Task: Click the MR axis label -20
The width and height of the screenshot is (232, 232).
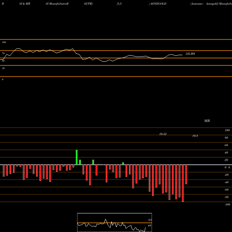Action: [226, 175]
